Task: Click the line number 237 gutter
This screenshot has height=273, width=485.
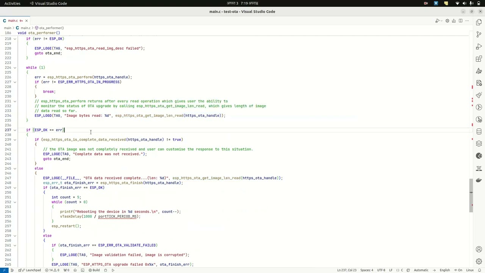Action: tap(8, 130)
